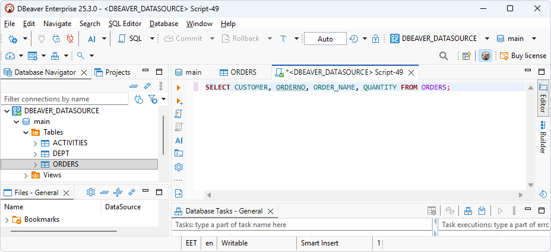Image resolution: width=551 pixels, height=252 pixels.
Task: Open the Navigate menu
Action: point(57,24)
